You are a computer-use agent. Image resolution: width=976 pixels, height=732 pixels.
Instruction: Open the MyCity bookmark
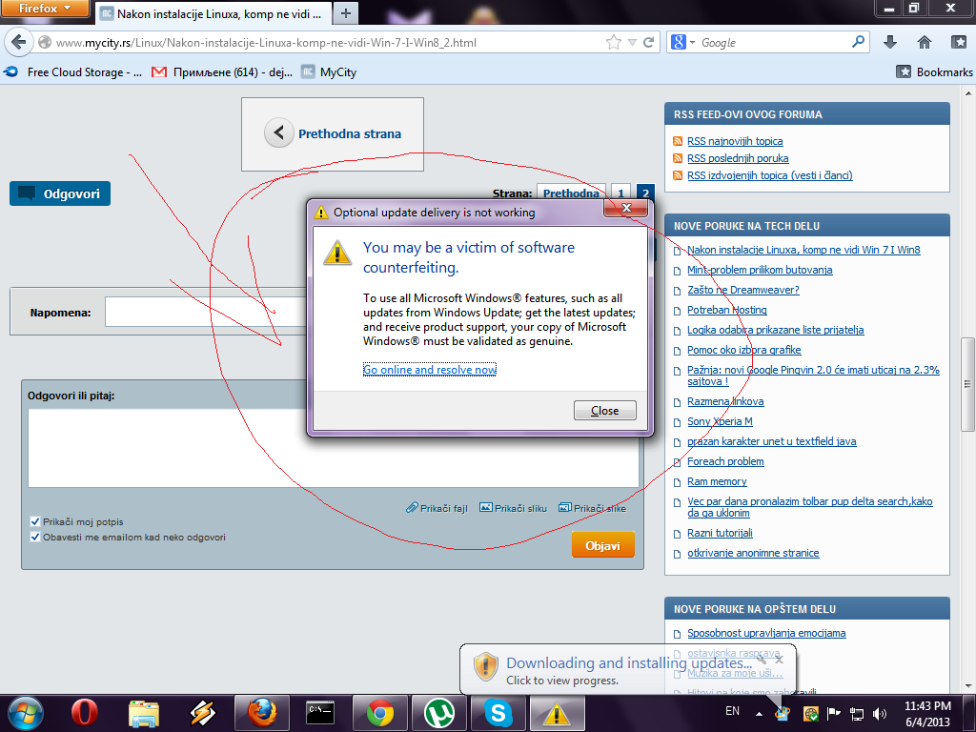[x=329, y=72]
